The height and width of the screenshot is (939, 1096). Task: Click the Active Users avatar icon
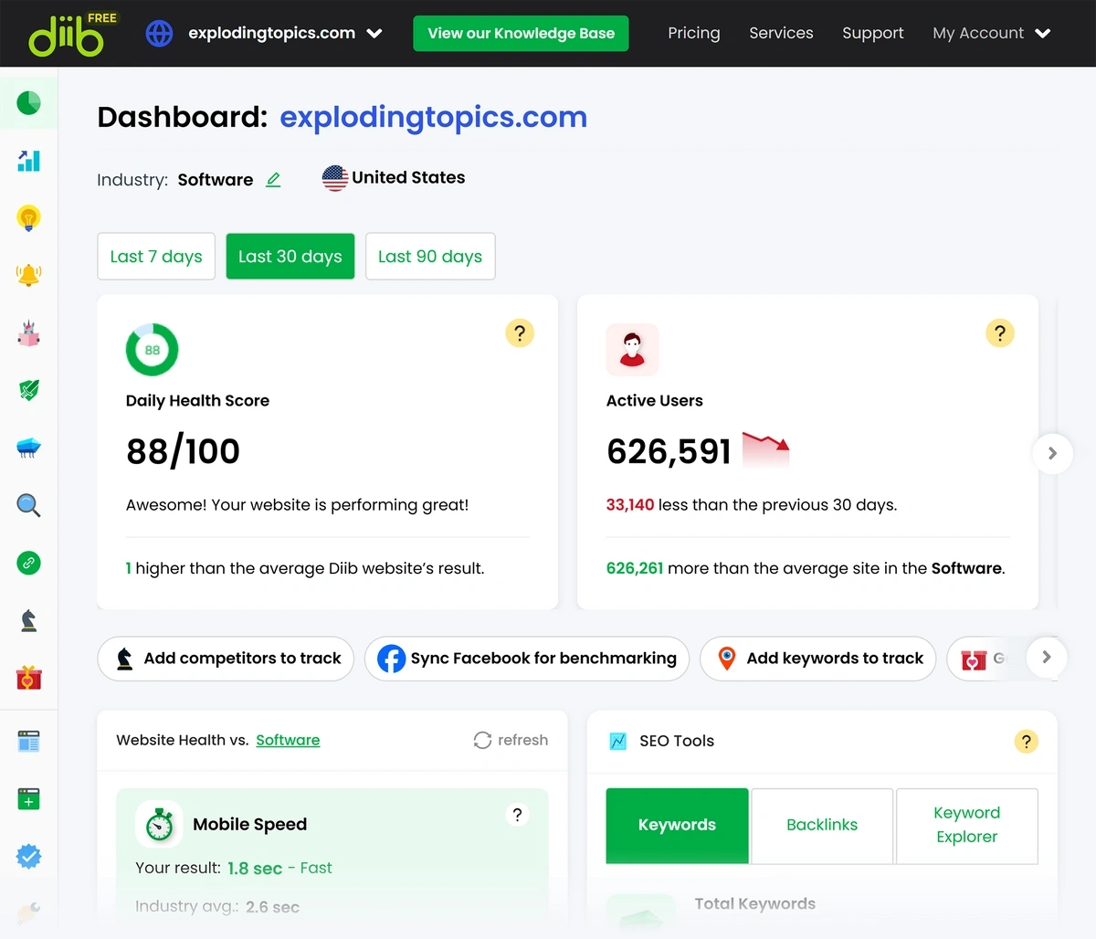(x=632, y=349)
